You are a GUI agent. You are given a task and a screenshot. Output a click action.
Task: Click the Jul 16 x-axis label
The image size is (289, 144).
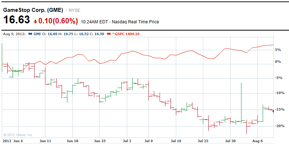click(x=176, y=141)
